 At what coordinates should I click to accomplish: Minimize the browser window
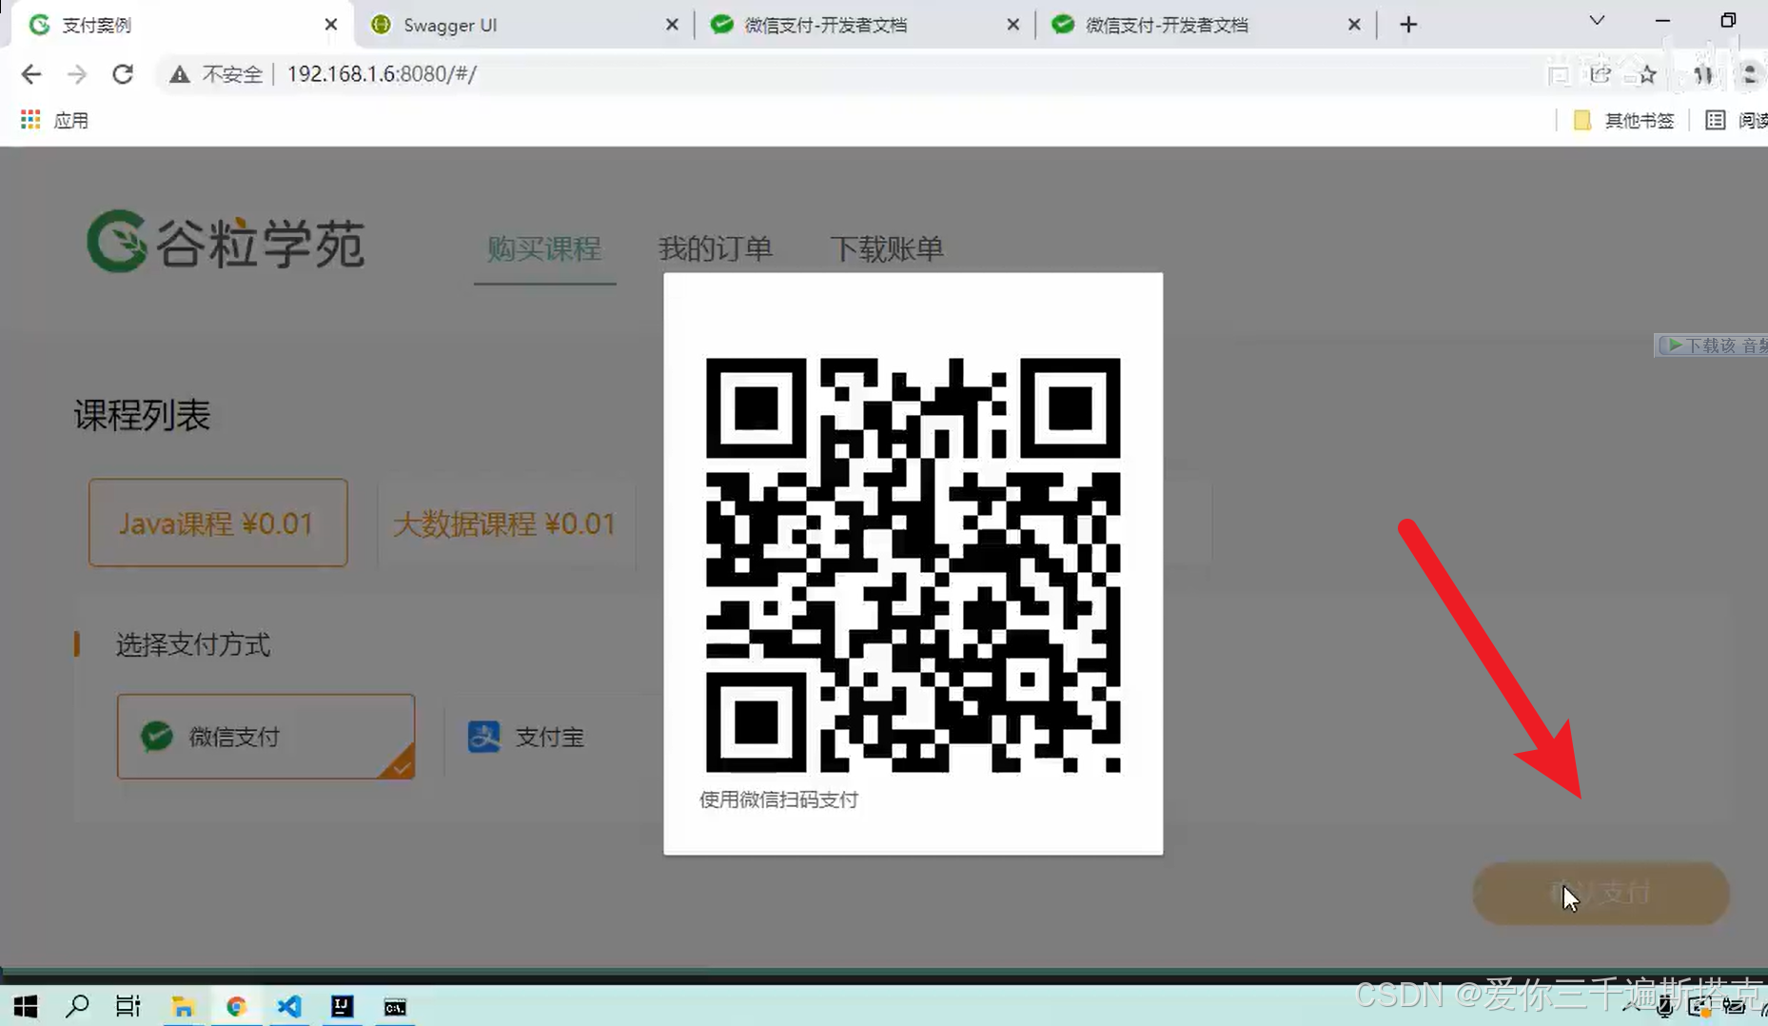pyautogui.click(x=1662, y=20)
